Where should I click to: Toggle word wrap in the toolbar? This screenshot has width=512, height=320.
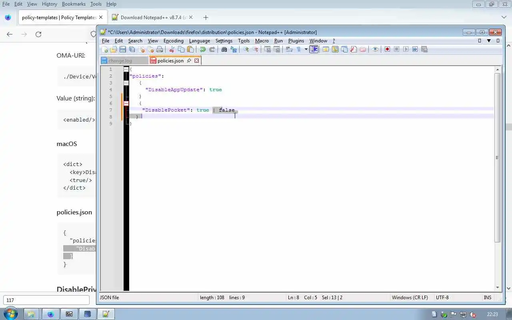coord(289,49)
